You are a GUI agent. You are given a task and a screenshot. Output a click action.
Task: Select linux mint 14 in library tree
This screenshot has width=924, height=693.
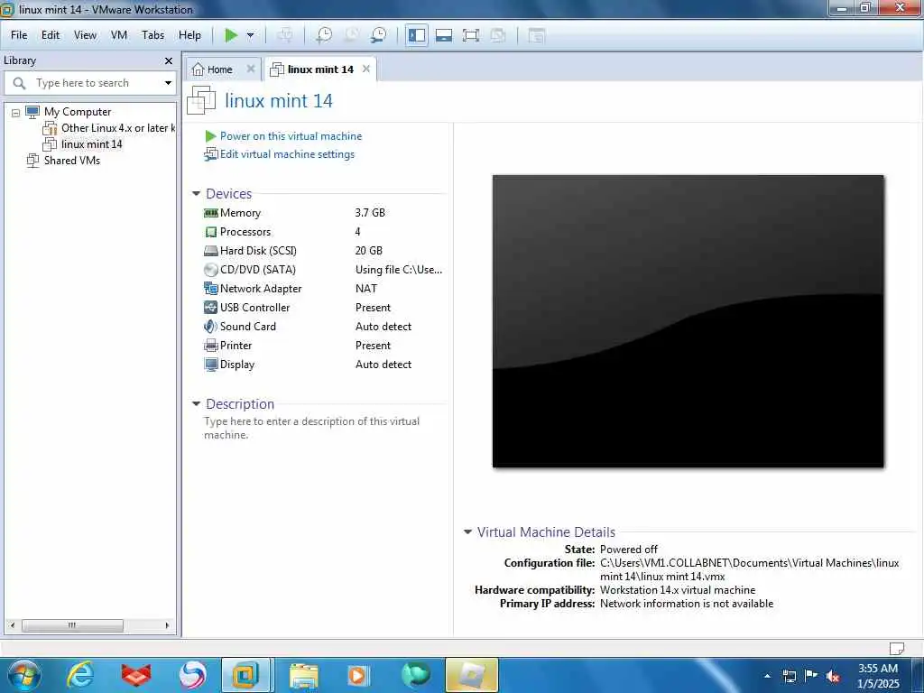[91, 144]
